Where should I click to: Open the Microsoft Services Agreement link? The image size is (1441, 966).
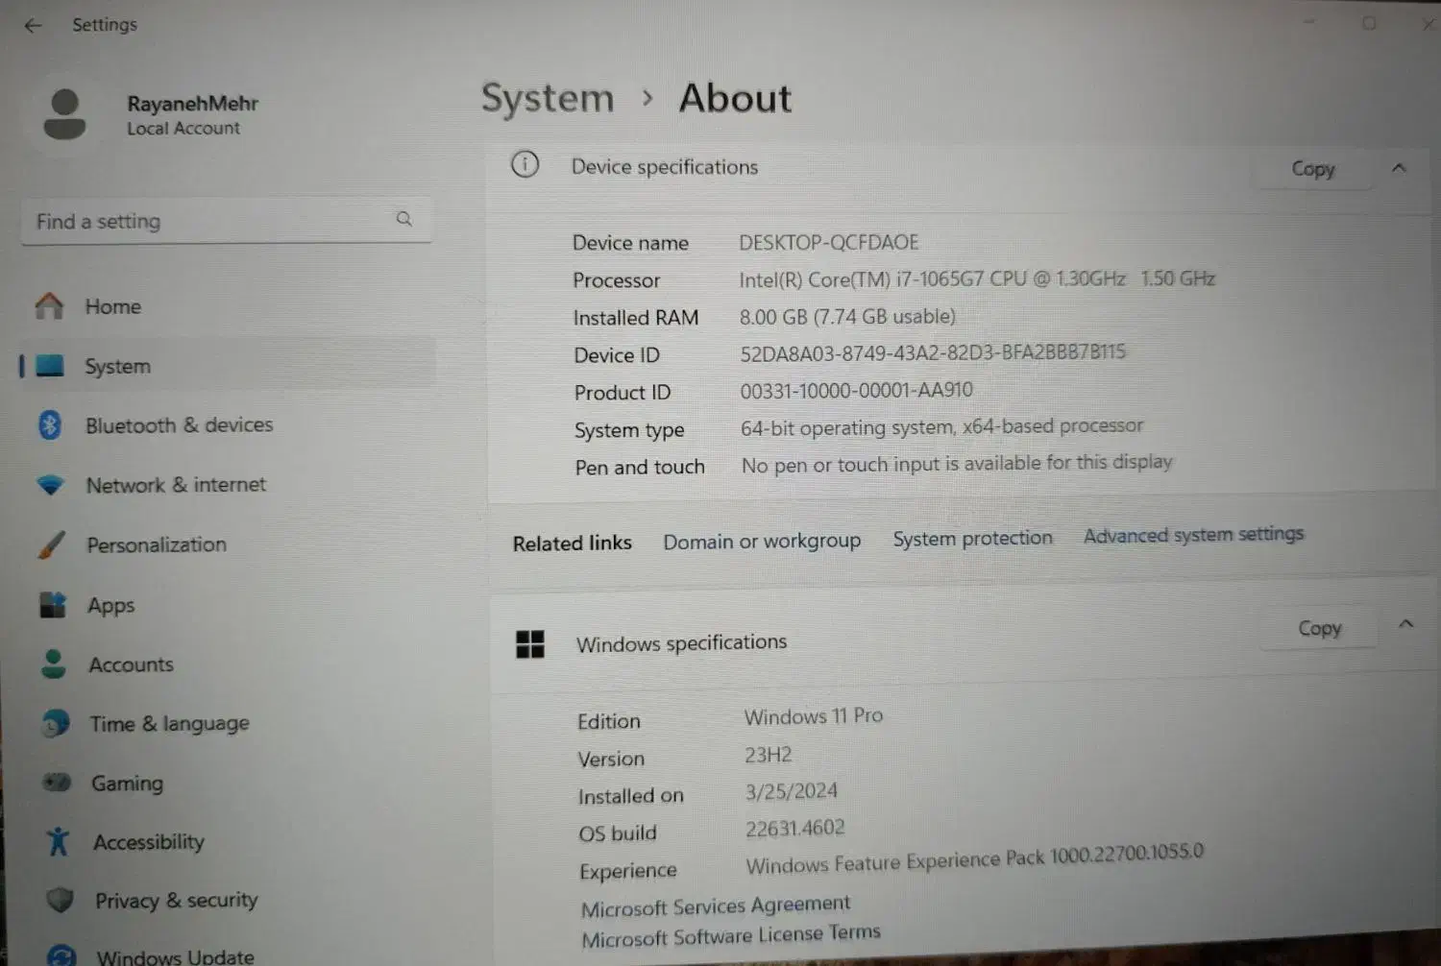pos(716,906)
